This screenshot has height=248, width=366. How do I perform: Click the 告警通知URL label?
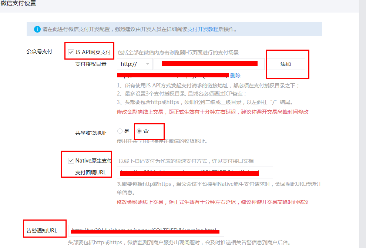42,231
